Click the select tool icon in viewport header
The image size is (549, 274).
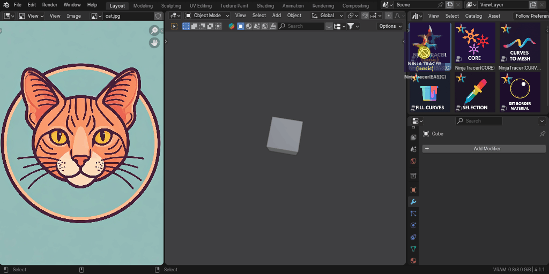click(x=174, y=26)
